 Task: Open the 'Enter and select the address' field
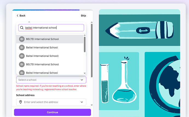pyautogui.click(x=51, y=102)
